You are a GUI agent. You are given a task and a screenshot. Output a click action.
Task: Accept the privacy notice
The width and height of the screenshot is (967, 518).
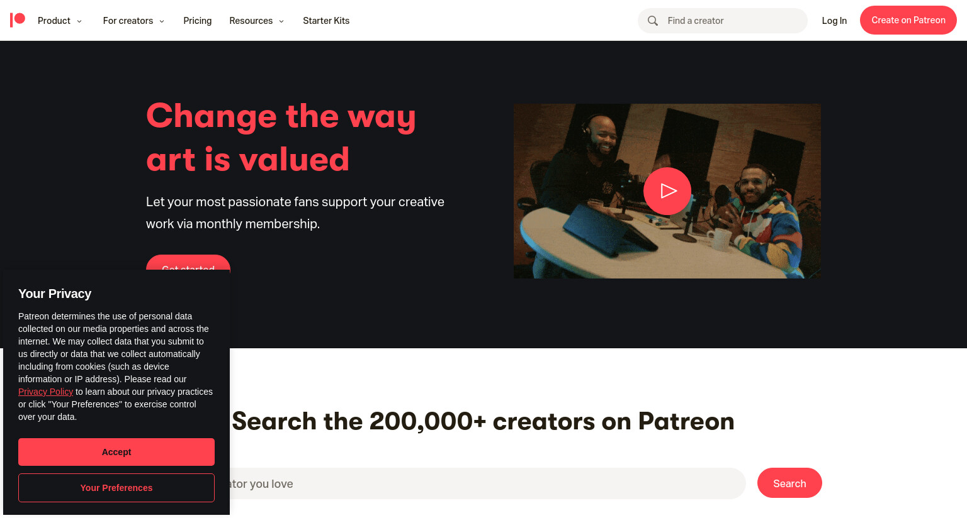[x=116, y=452]
